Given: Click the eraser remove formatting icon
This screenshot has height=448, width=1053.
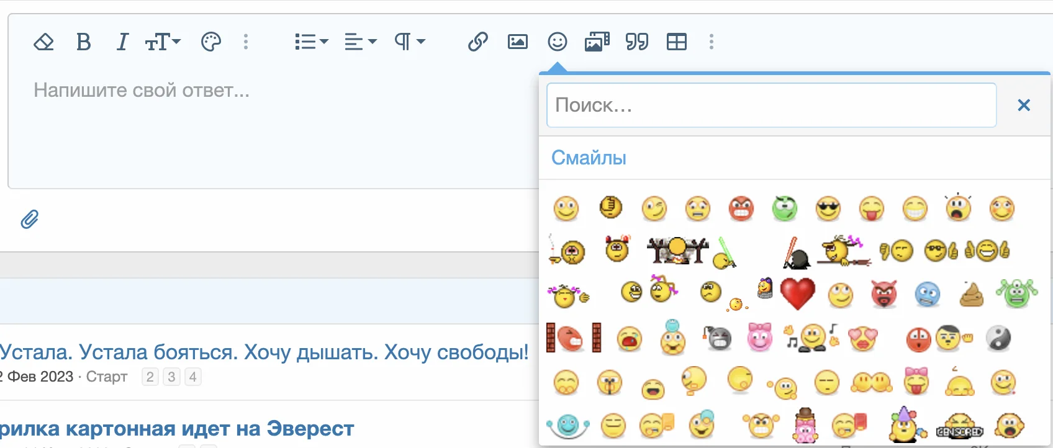Looking at the screenshot, I should [43, 42].
